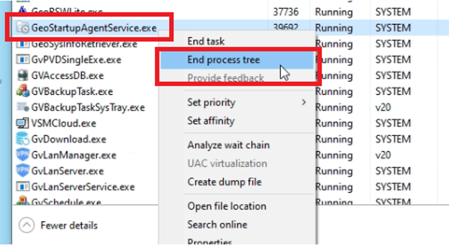Choose Open file location menu entry
The image size is (449, 247).
(227, 206)
